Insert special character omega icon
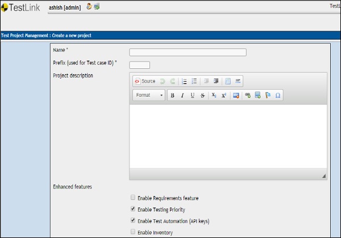Screen dimensions: 341x238 point(278,96)
